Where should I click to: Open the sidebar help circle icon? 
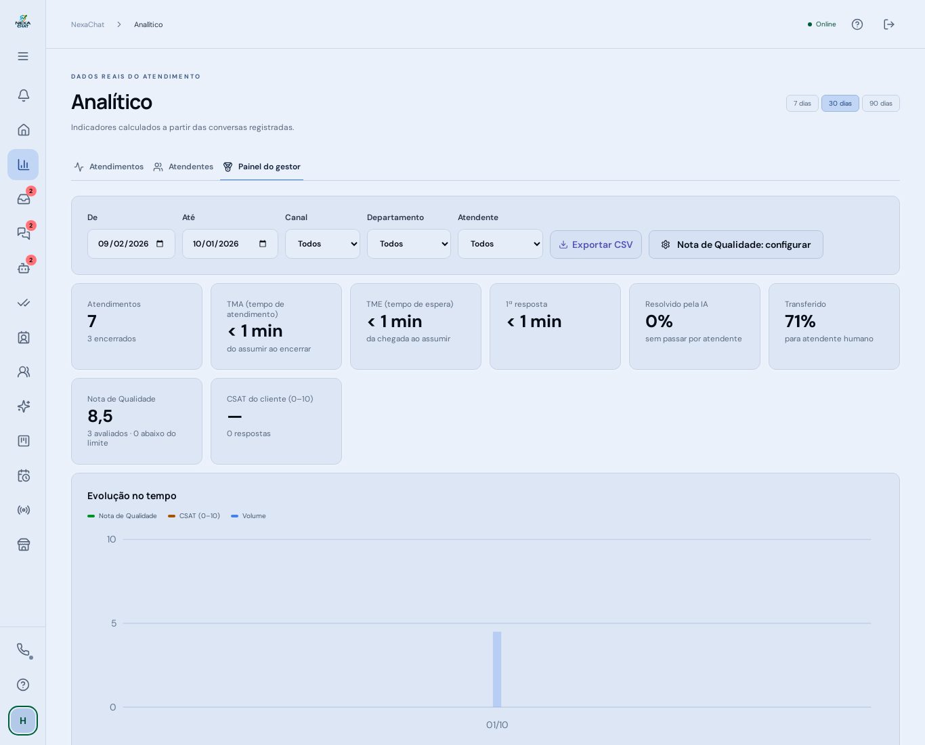coord(23,685)
